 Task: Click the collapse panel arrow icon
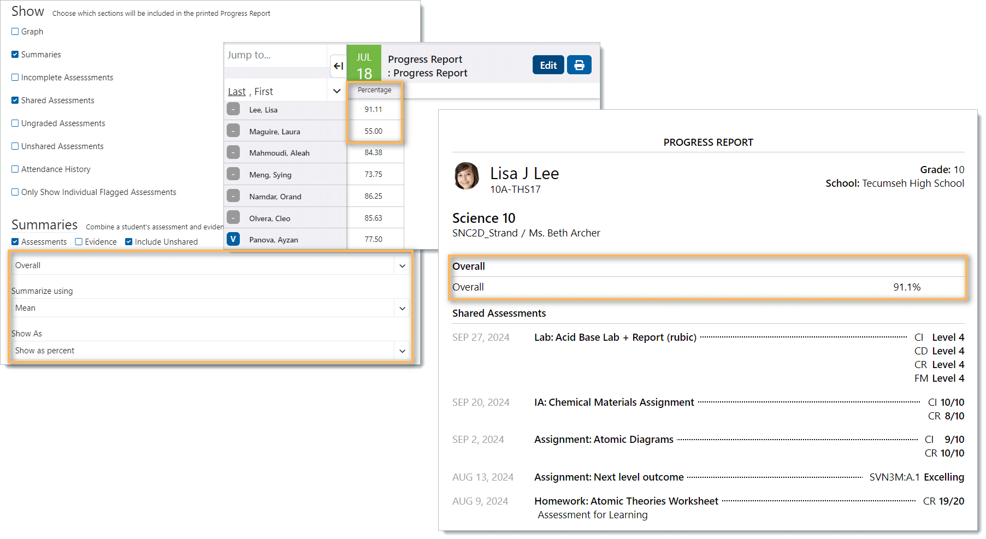tap(338, 66)
